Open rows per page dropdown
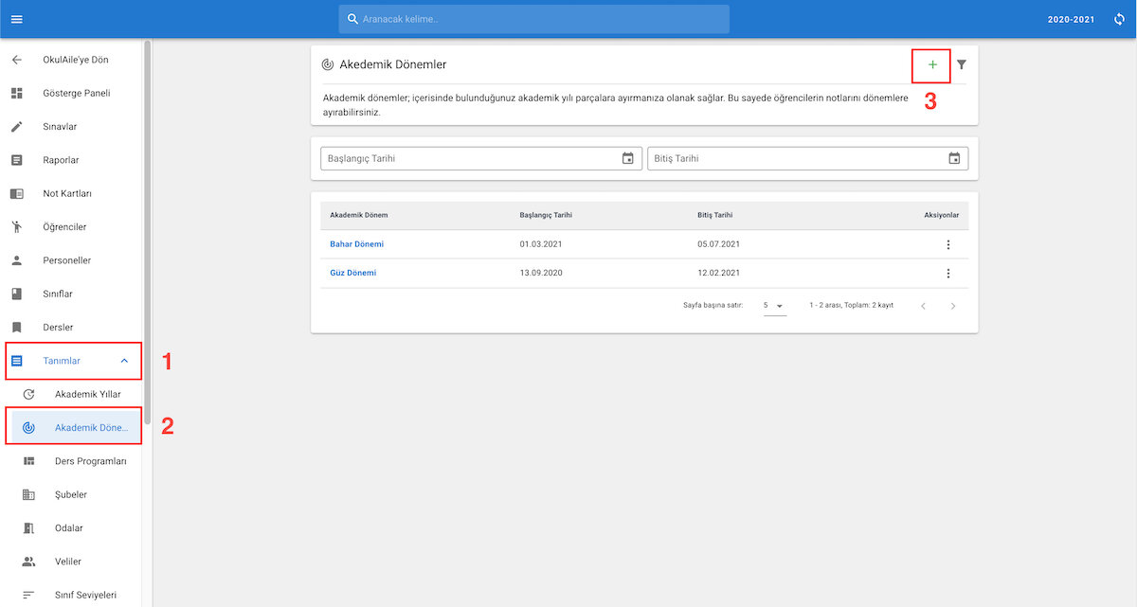Screen dimensions: 1137x607 coord(774,306)
